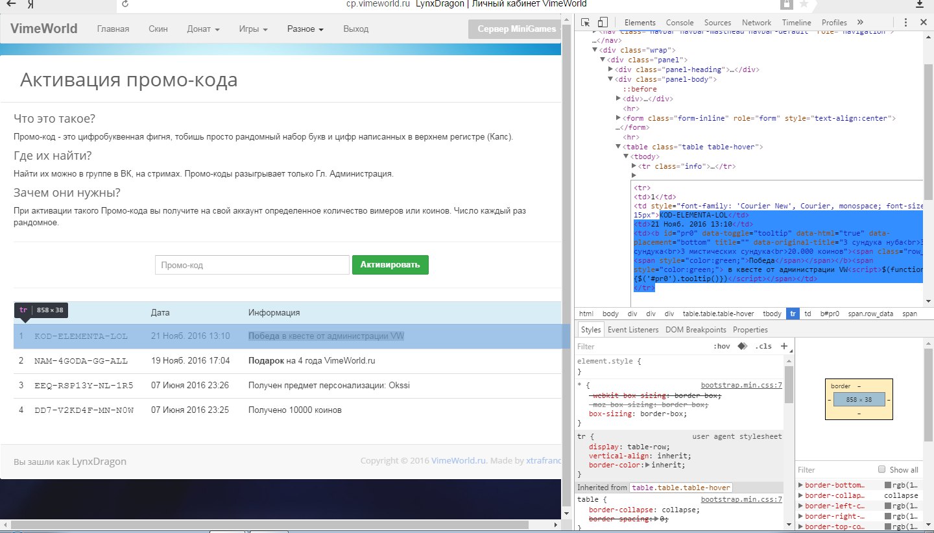The width and height of the screenshot is (934, 533).
Task: Open the Properties pane
Action: [x=750, y=330]
